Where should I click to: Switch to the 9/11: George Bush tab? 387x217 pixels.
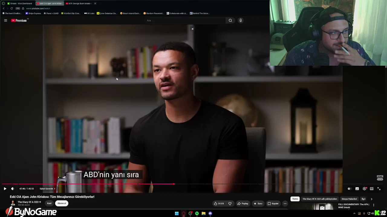click(79, 3)
